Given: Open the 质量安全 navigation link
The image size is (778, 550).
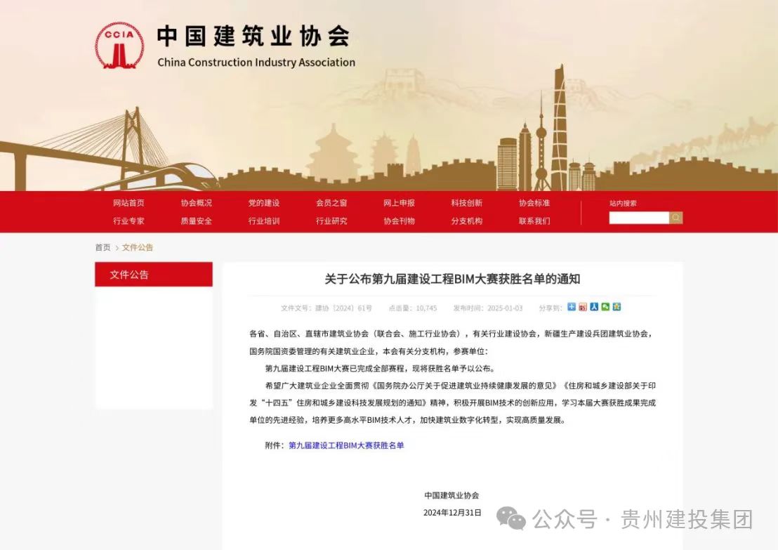Looking at the screenshot, I should [196, 221].
